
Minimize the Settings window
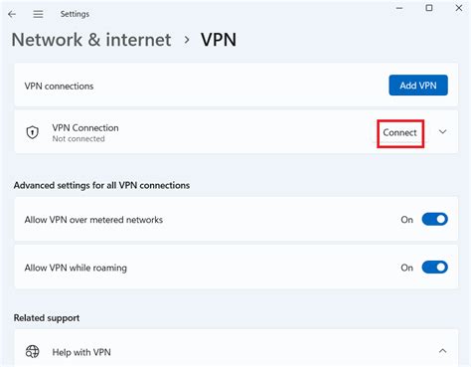(399, 8)
